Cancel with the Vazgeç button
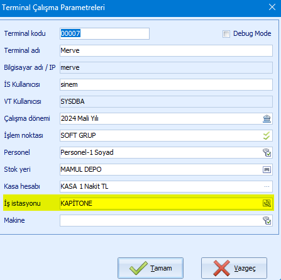 click(234, 268)
